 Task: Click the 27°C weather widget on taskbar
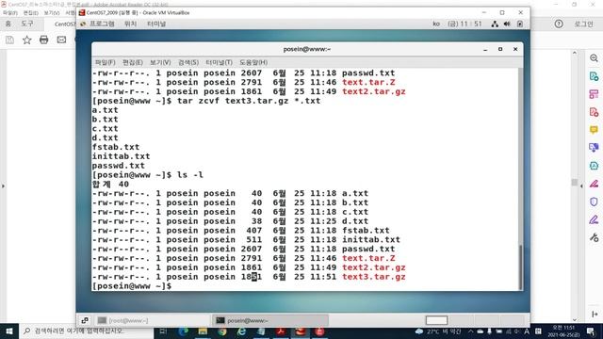(x=438, y=331)
